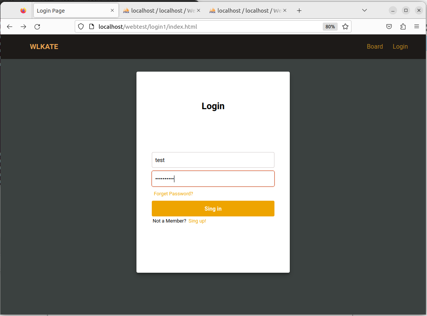The width and height of the screenshot is (427, 316).
Task: Close the Firefox window
Action: (x=419, y=11)
